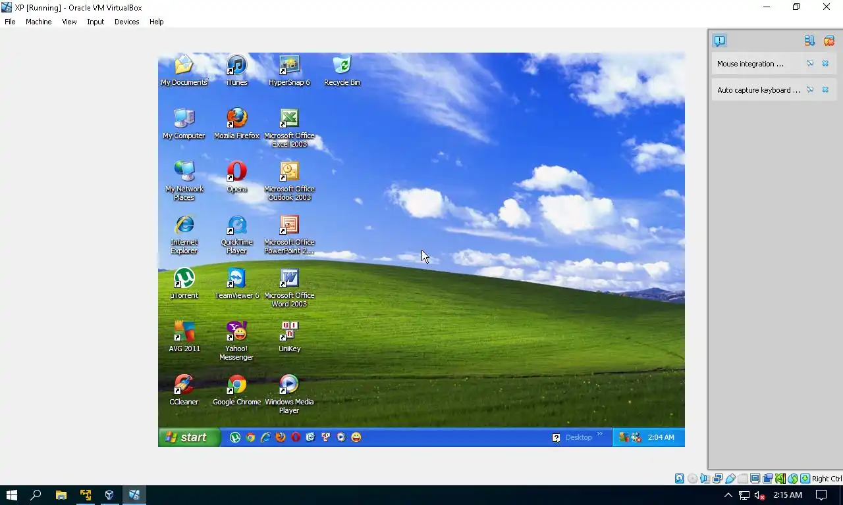This screenshot has height=505, width=843.
Task: Toggle the notification center panel icon
Action: pos(719,41)
